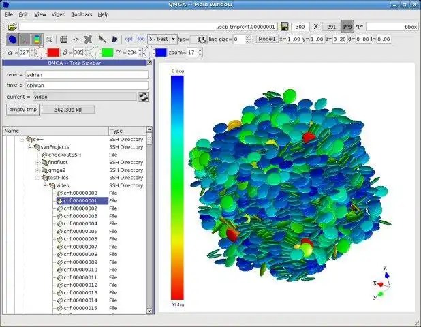Expand the findfluct directory node
The image size is (421, 327).
37,162
